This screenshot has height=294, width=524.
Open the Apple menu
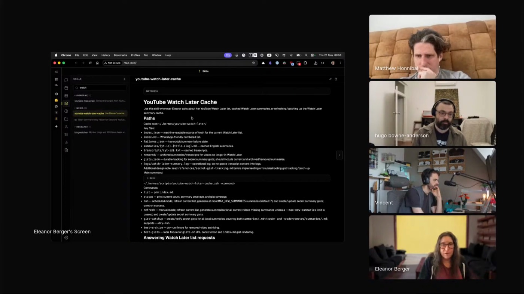[56, 55]
